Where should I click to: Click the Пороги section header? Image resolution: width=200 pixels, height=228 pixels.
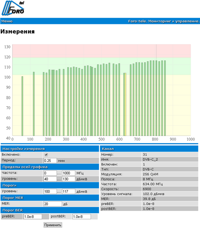50,185
